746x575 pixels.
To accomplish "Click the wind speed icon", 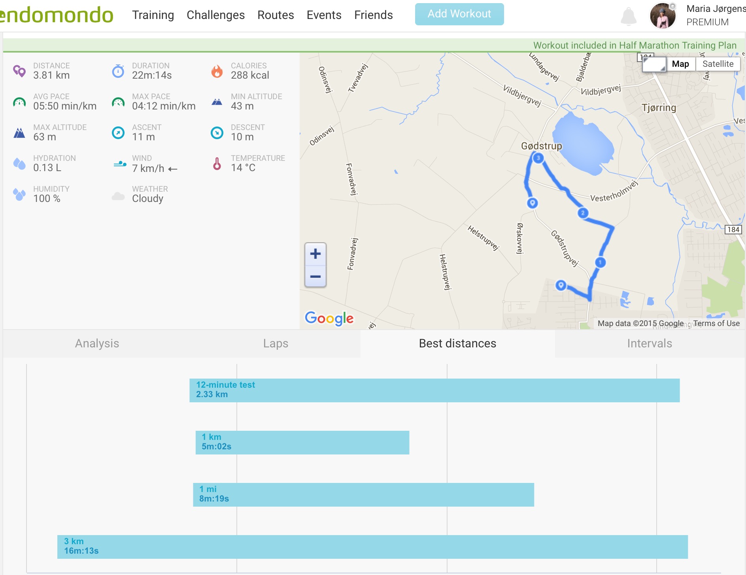I will (x=119, y=164).
